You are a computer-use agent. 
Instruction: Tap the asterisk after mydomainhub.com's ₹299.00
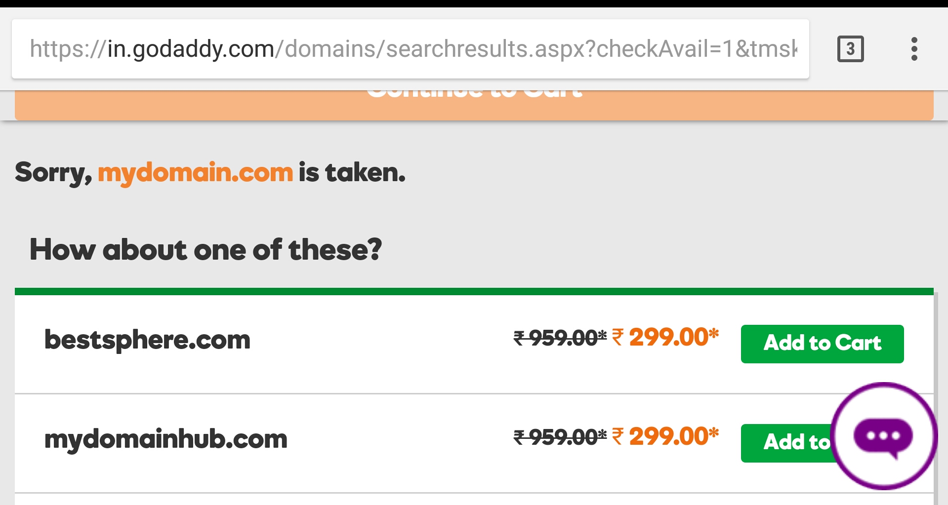pos(714,432)
